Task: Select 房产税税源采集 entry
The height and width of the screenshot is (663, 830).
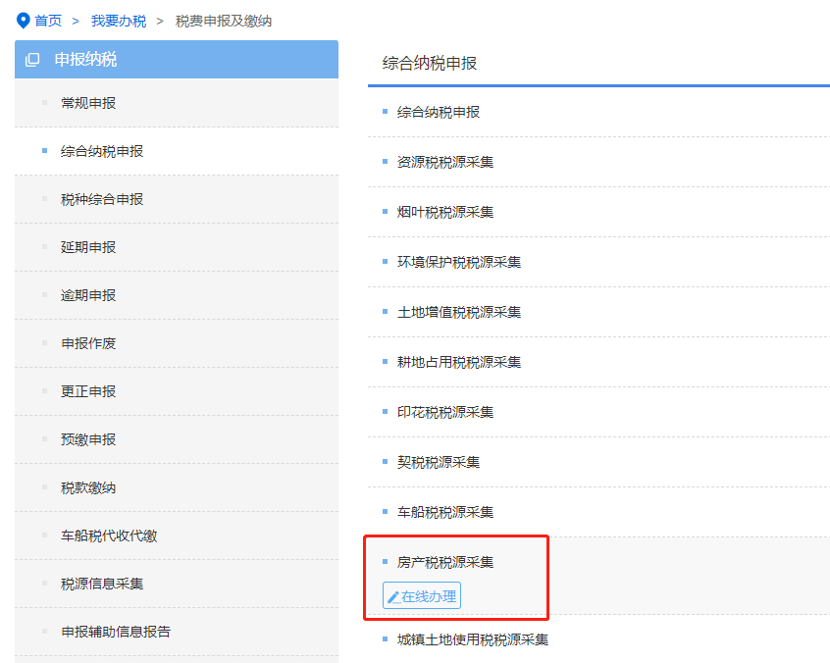Action: point(445,562)
